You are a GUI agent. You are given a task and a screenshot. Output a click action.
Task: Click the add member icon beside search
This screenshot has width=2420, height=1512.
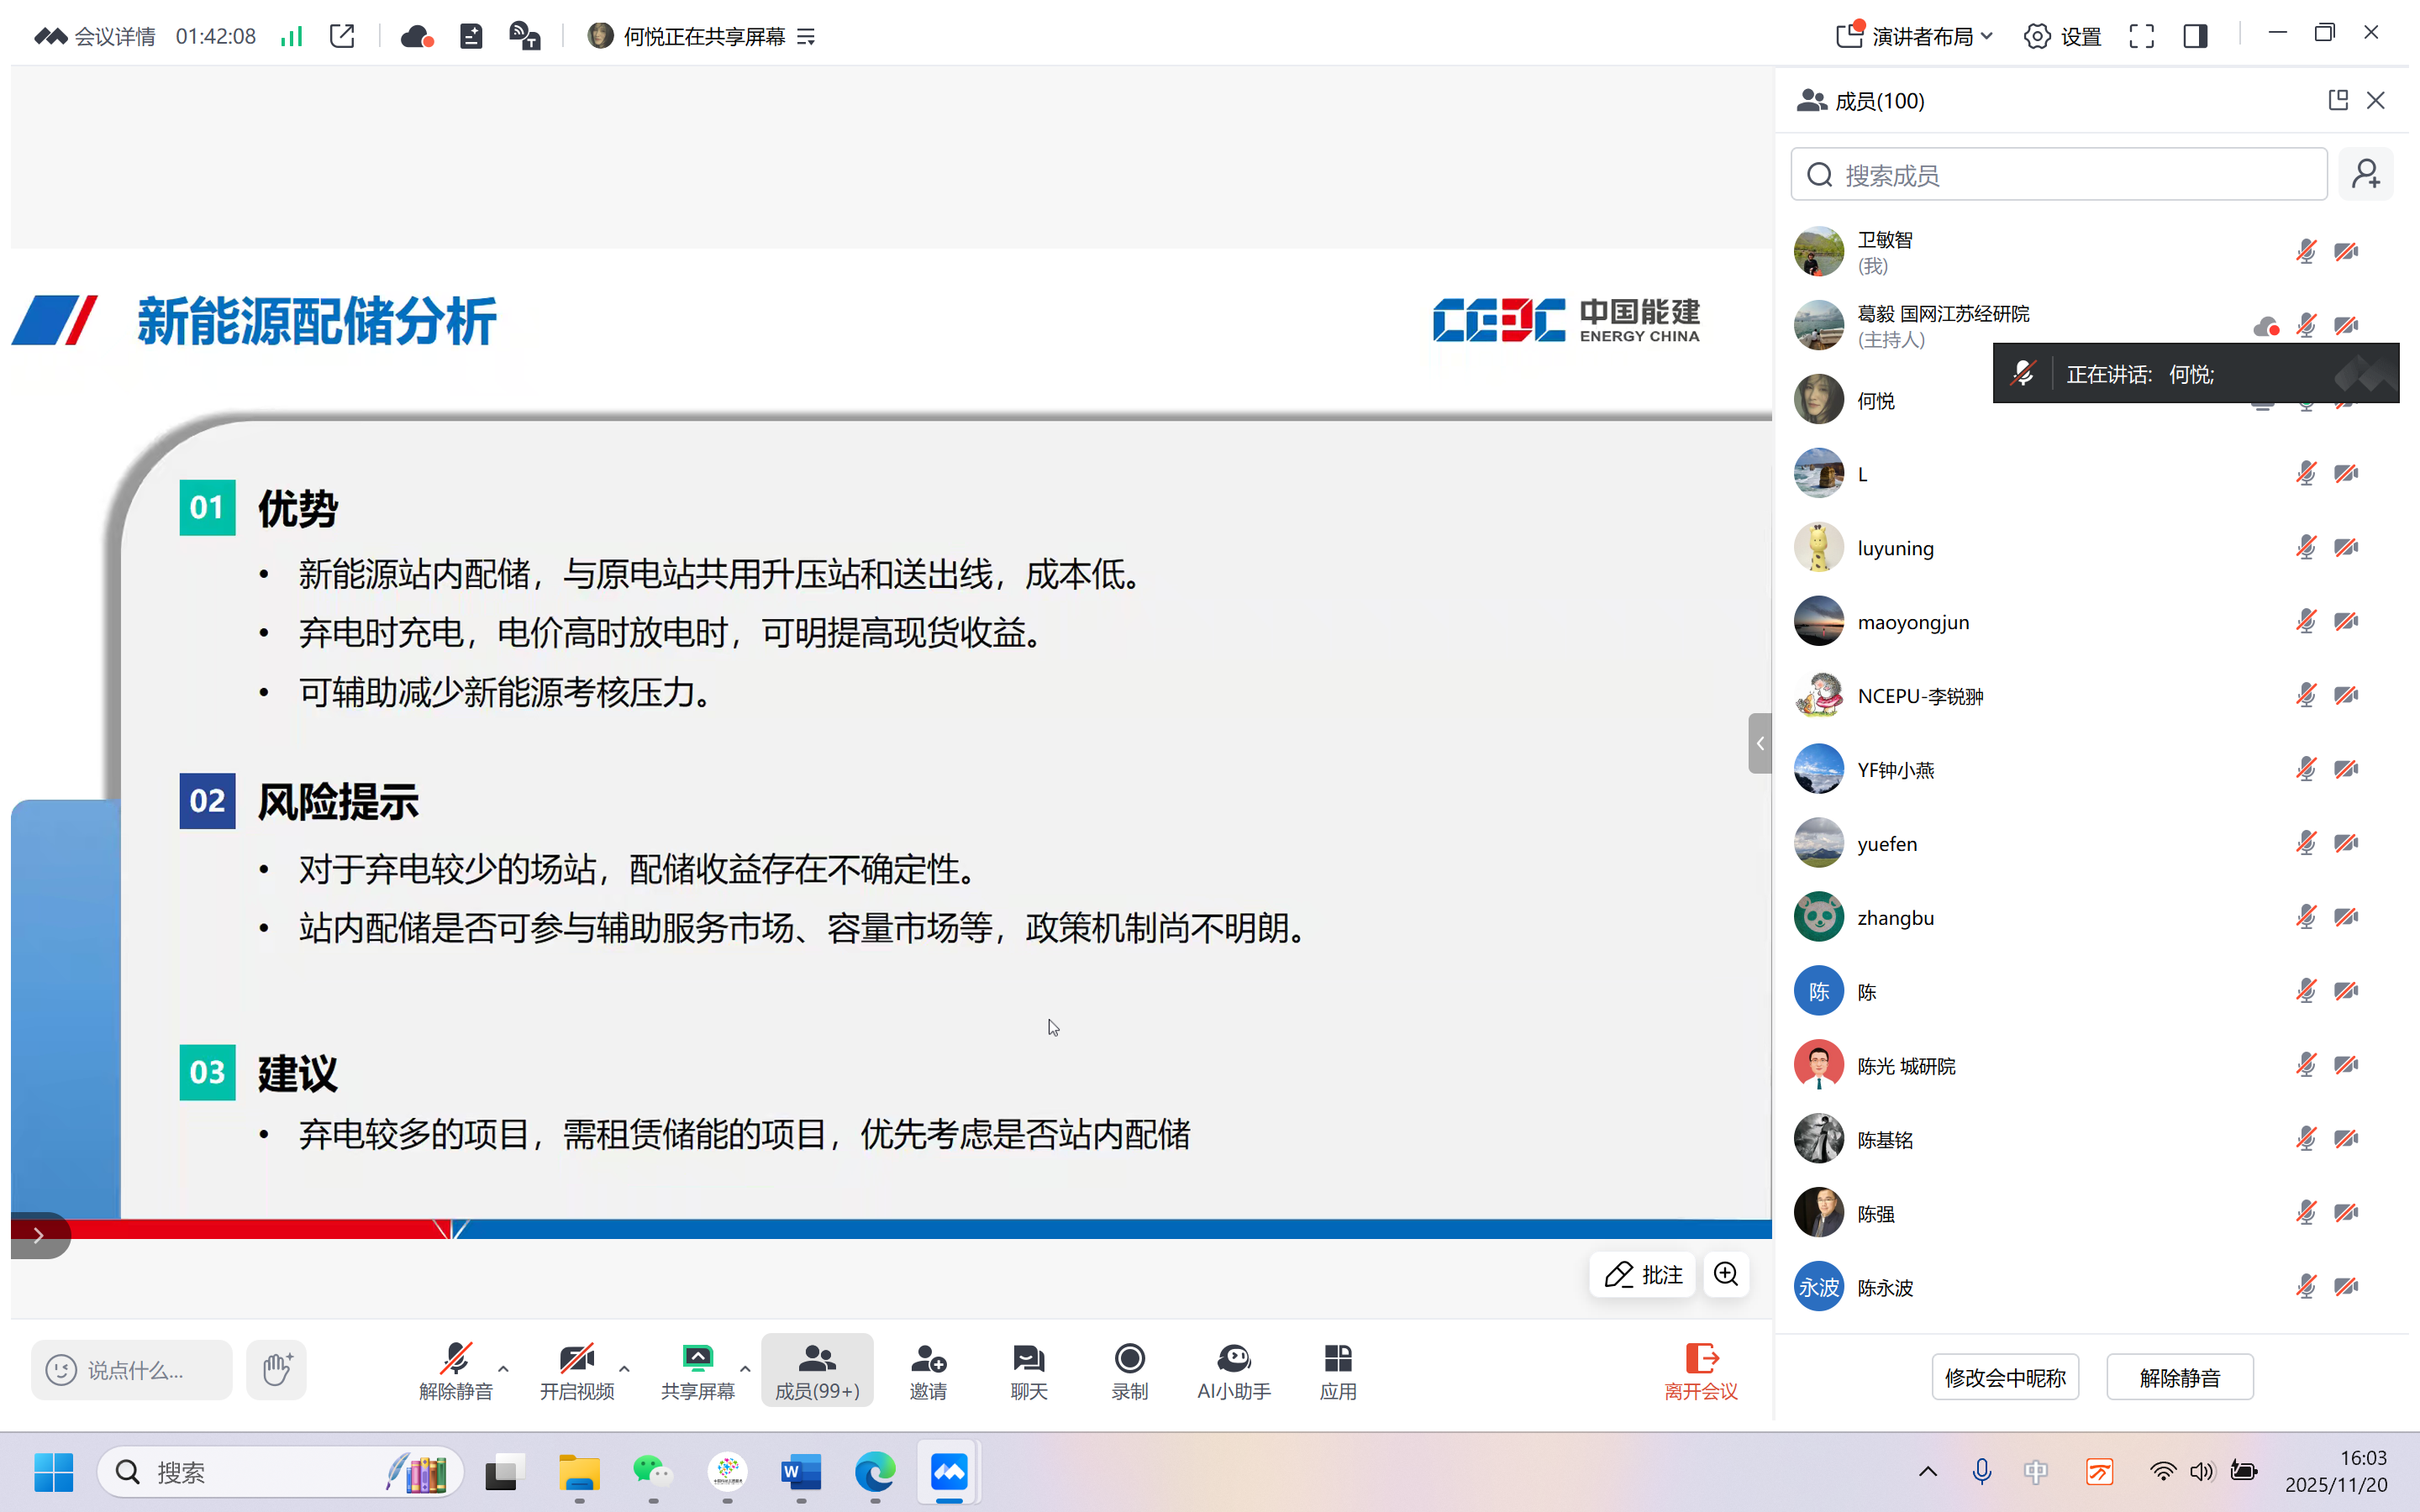pos(2365,175)
